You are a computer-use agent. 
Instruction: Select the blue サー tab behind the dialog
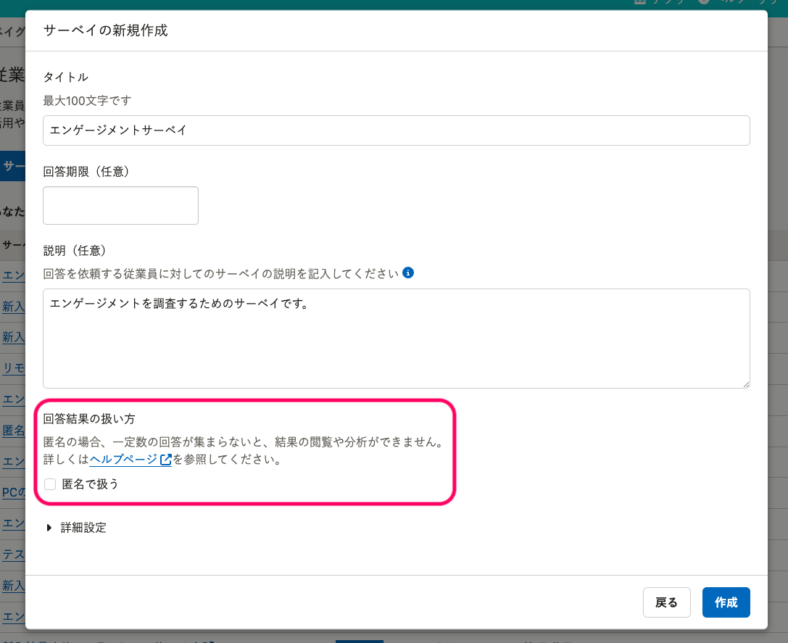13,166
